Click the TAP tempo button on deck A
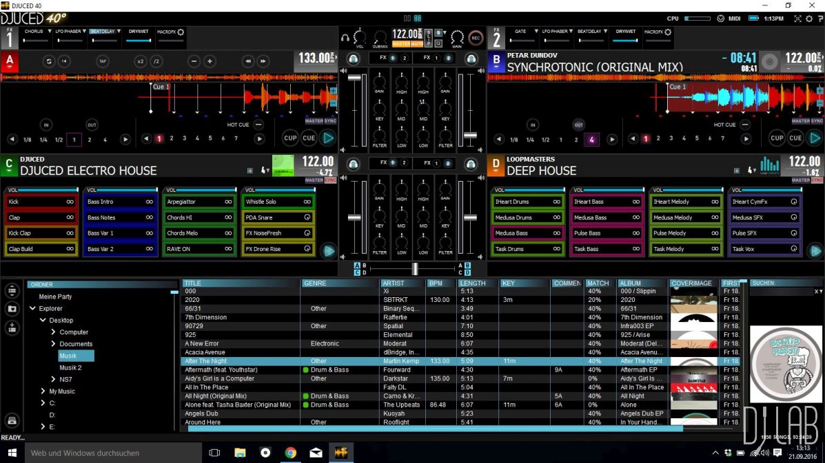Image resolution: width=825 pixels, height=463 pixels. point(103,61)
